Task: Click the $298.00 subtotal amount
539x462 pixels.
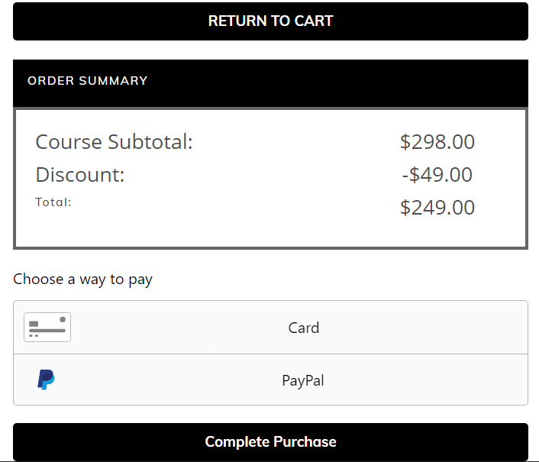Action: [437, 141]
